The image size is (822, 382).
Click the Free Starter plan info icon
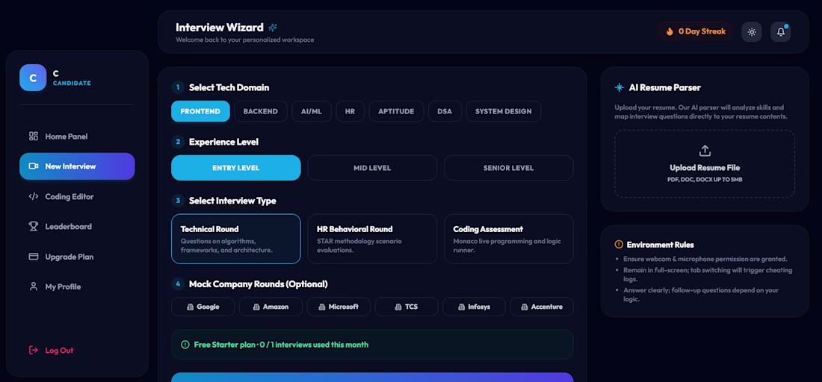tap(185, 345)
